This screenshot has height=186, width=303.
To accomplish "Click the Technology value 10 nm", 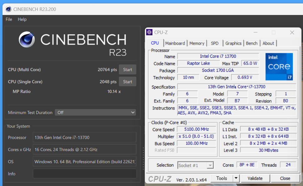I will 188,77.
